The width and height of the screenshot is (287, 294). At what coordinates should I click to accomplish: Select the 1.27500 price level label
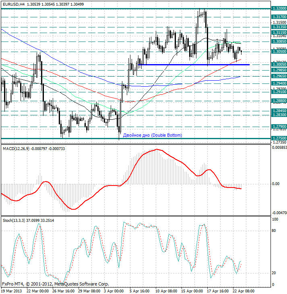point(279,138)
